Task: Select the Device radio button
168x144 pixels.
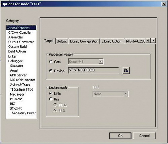Action: 51,71
